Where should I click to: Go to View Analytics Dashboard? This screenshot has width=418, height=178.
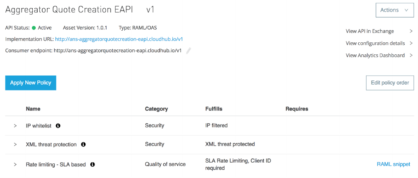(x=375, y=55)
